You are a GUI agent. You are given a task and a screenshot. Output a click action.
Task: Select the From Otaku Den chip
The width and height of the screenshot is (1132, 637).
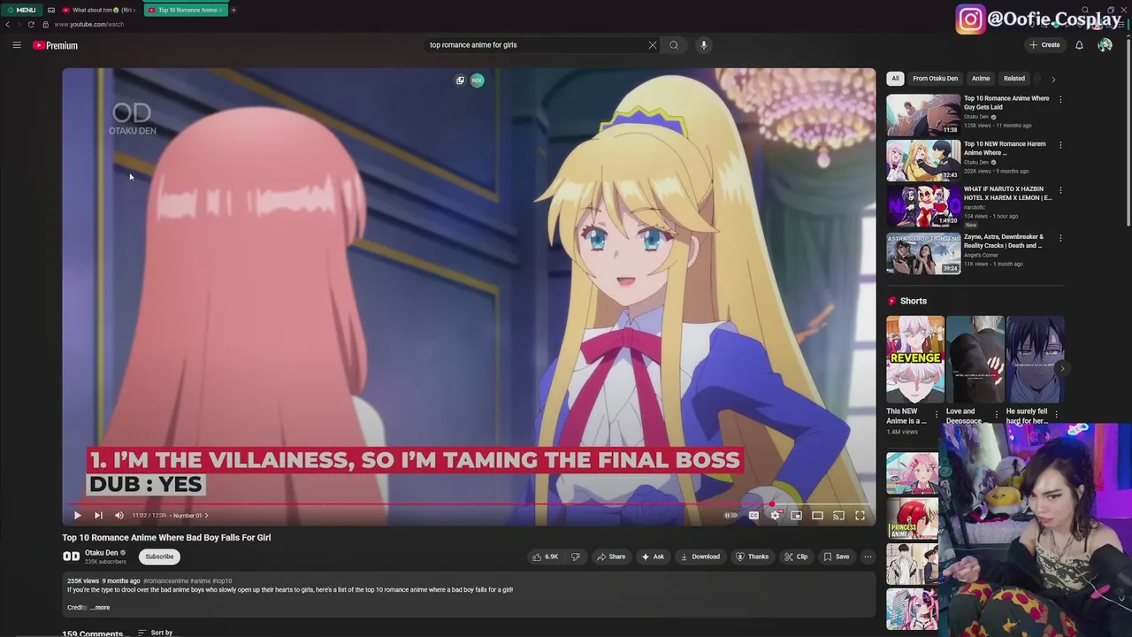click(x=935, y=79)
